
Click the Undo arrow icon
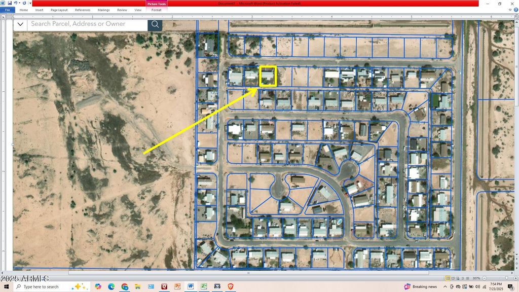coord(16,3)
